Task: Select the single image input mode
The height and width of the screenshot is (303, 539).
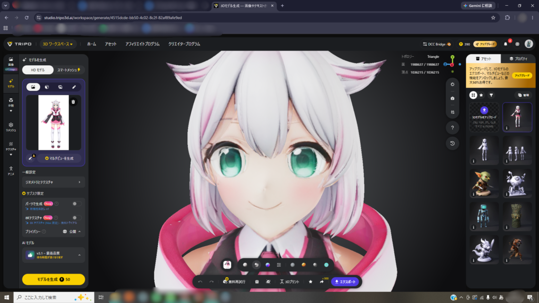Action: click(33, 87)
